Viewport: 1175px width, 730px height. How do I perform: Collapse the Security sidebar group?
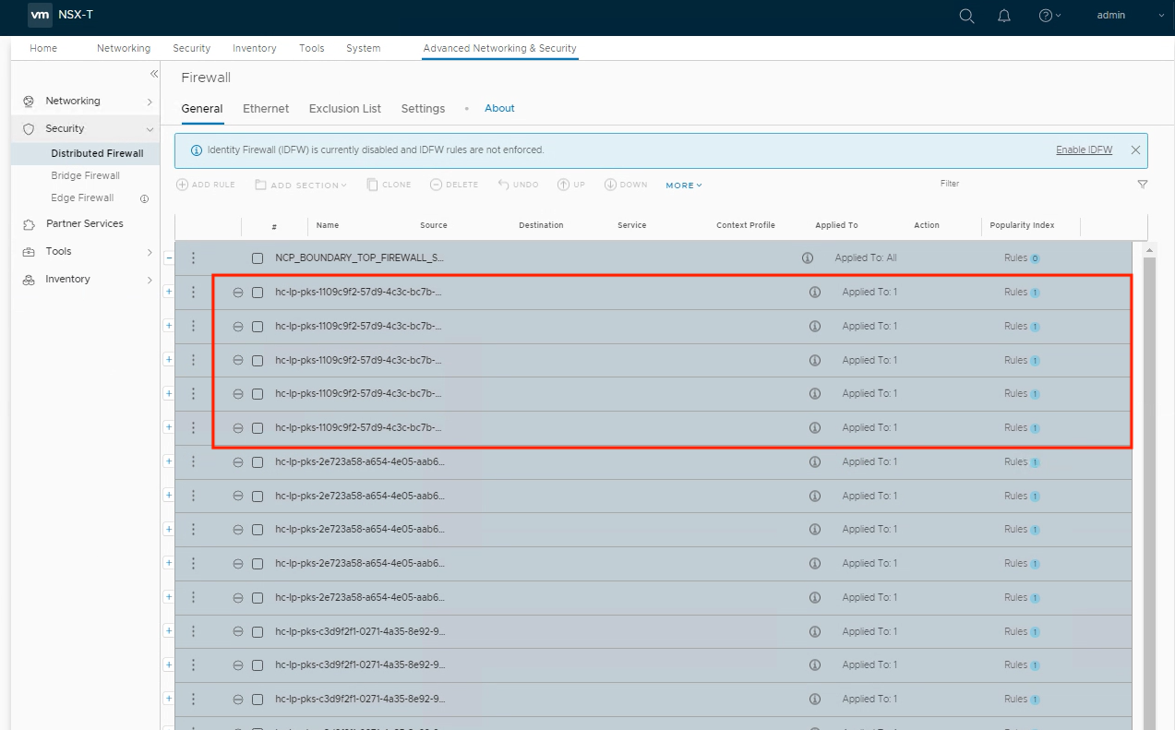[150, 129]
